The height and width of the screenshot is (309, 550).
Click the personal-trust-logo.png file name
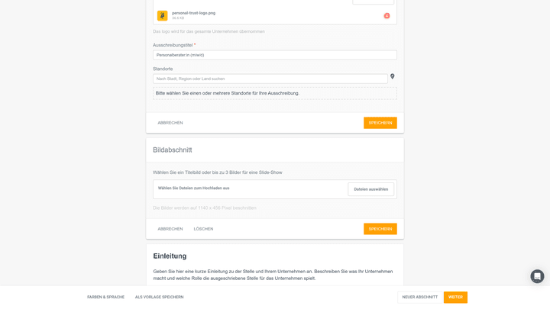[193, 13]
